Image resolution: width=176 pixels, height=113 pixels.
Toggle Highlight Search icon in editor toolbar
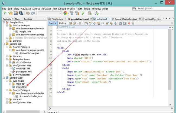[x=99, y=23]
